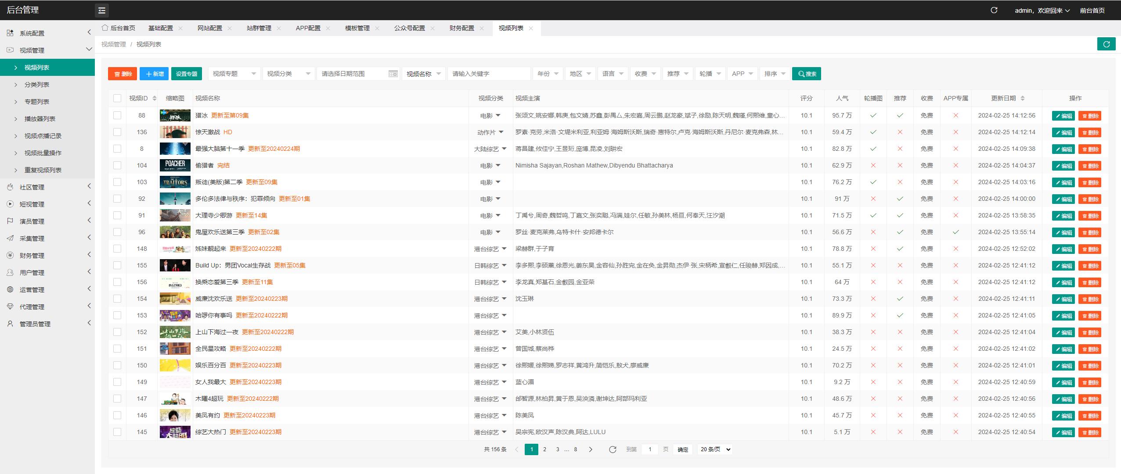Open the 收费 filter dropdown
Viewport: 1121px width, 474px height.
click(x=645, y=74)
